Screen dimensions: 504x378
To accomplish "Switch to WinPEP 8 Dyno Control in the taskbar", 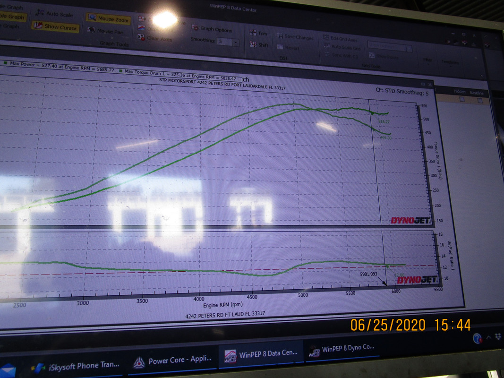I will 342,350.
